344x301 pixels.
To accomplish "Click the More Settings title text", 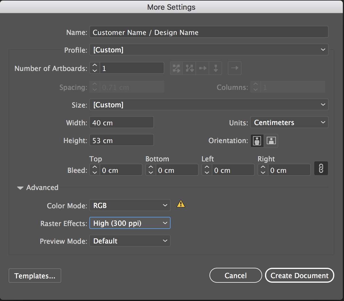I will [x=171, y=7].
